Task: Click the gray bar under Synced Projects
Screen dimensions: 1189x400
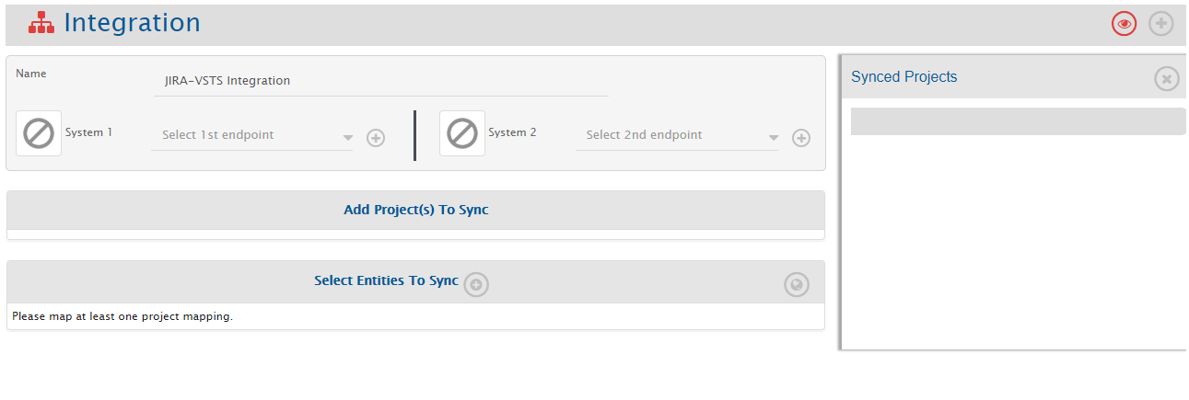Action: click(1017, 121)
